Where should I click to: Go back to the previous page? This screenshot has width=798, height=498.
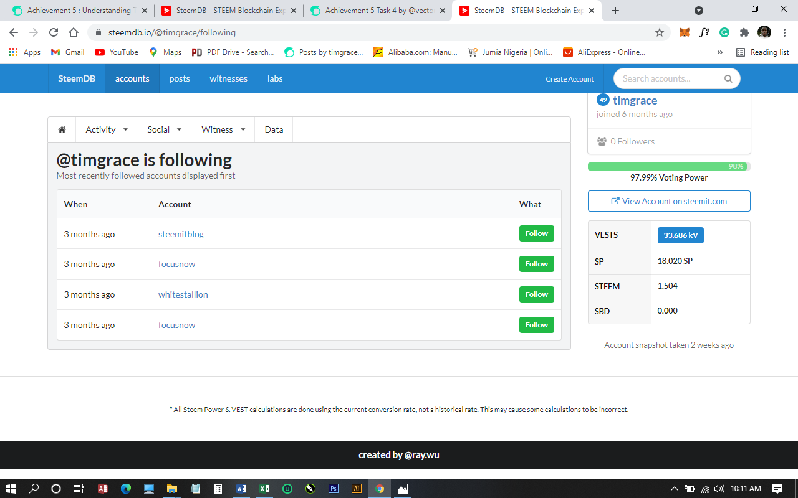click(14, 32)
